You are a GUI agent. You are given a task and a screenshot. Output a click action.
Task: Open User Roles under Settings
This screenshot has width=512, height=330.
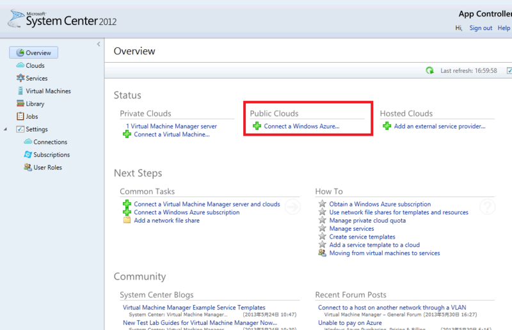(x=47, y=168)
